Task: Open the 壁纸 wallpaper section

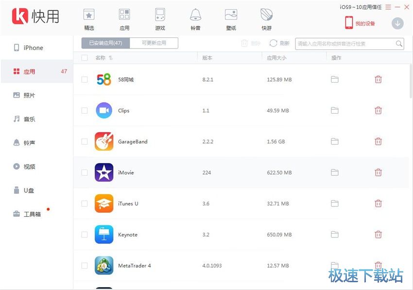Action: point(231,19)
